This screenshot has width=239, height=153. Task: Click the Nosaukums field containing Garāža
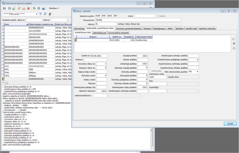click(x=138, y=20)
